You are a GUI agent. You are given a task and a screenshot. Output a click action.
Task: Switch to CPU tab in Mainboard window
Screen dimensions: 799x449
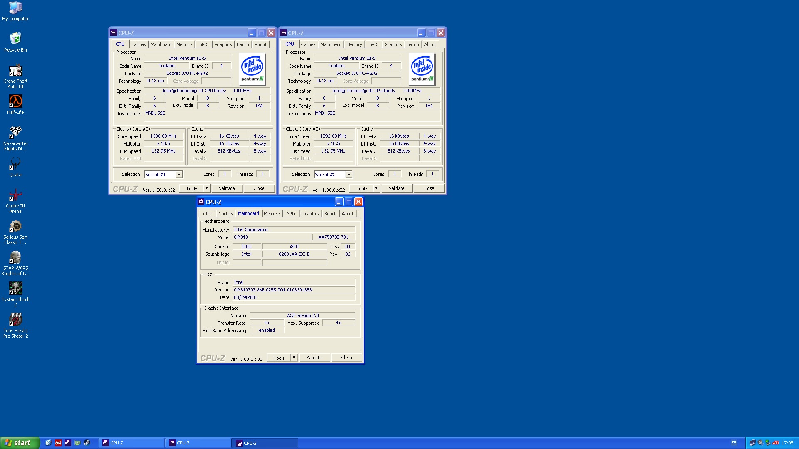click(207, 214)
